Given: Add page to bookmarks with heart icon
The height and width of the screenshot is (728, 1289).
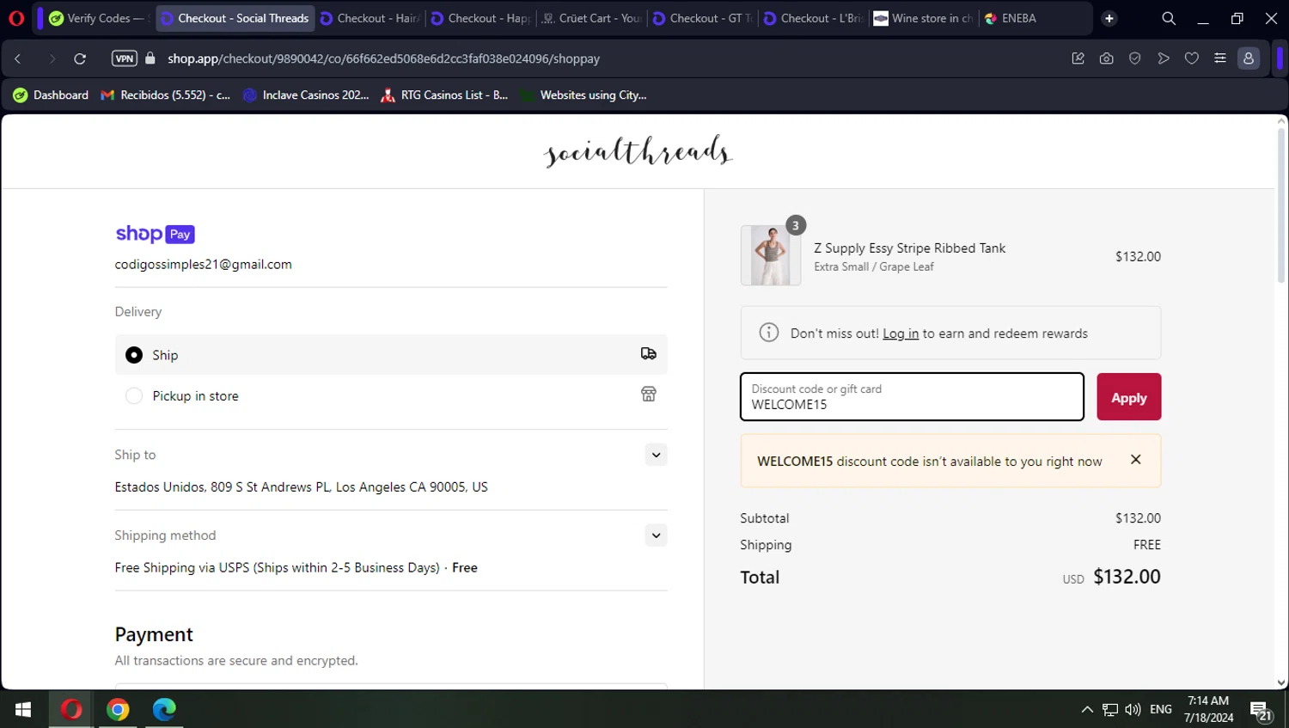Looking at the screenshot, I should tap(1192, 58).
